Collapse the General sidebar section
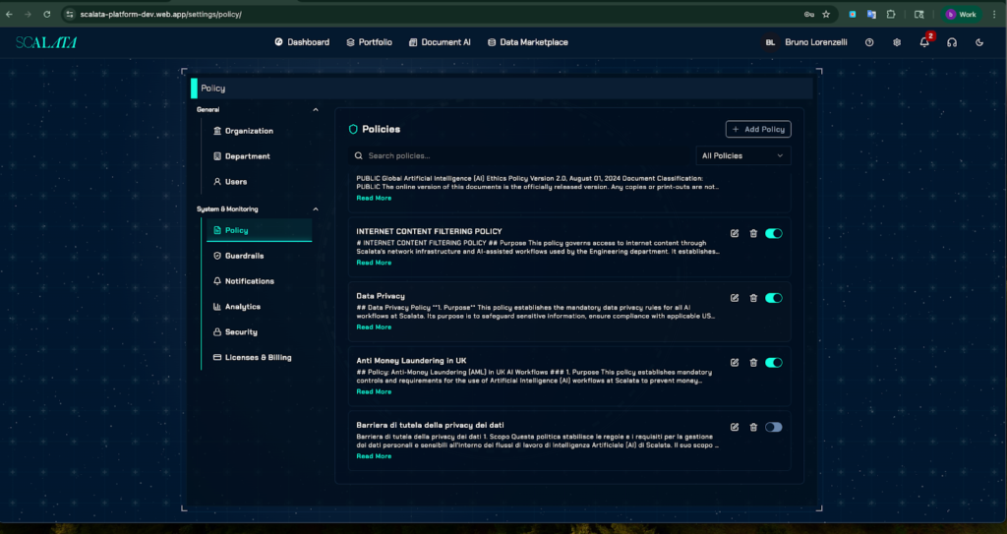Viewport: 1007px width, 534px height. pos(315,109)
